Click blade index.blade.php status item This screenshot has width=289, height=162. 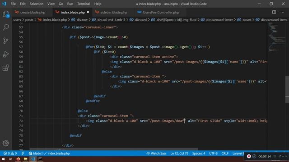[49, 153]
